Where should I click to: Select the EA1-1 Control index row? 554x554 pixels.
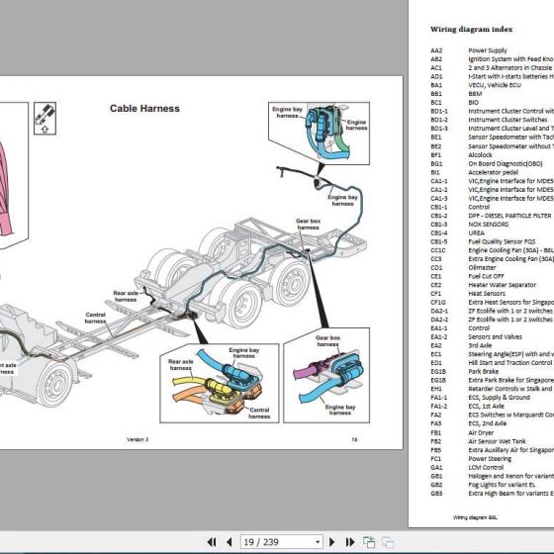pyautogui.click(x=460, y=328)
